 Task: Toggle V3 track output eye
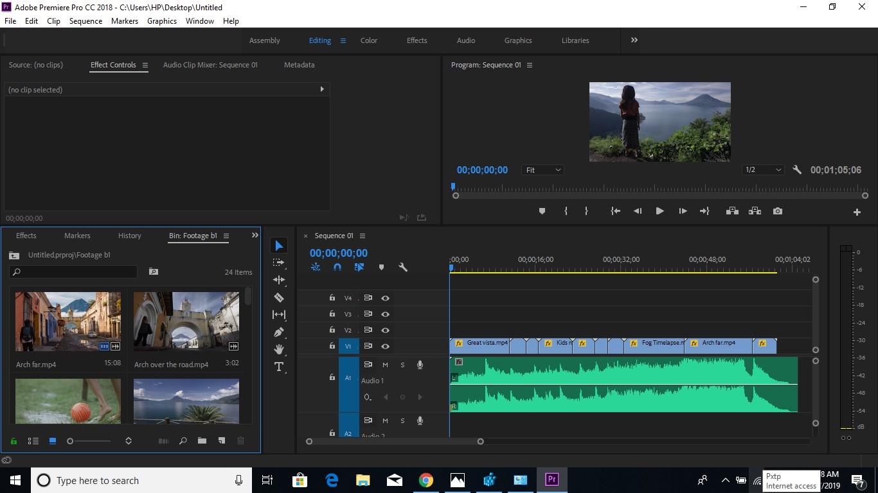point(385,314)
